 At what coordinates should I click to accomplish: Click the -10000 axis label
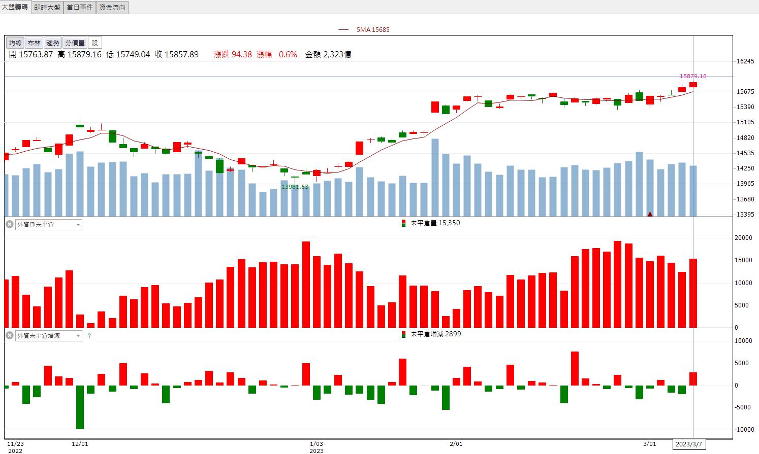tap(743, 430)
